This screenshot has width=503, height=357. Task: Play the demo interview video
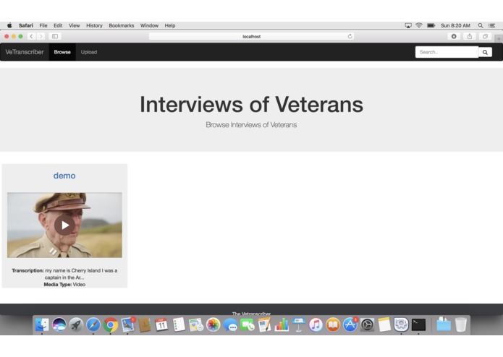pos(65,225)
